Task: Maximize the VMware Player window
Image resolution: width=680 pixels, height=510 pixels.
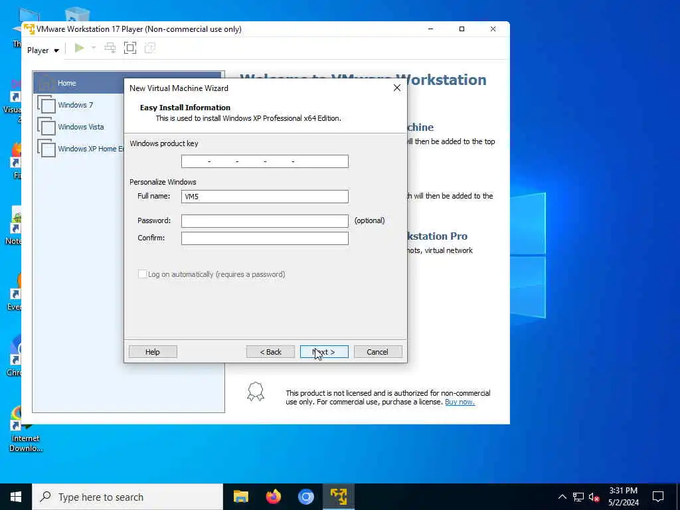Action: pos(462,29)
